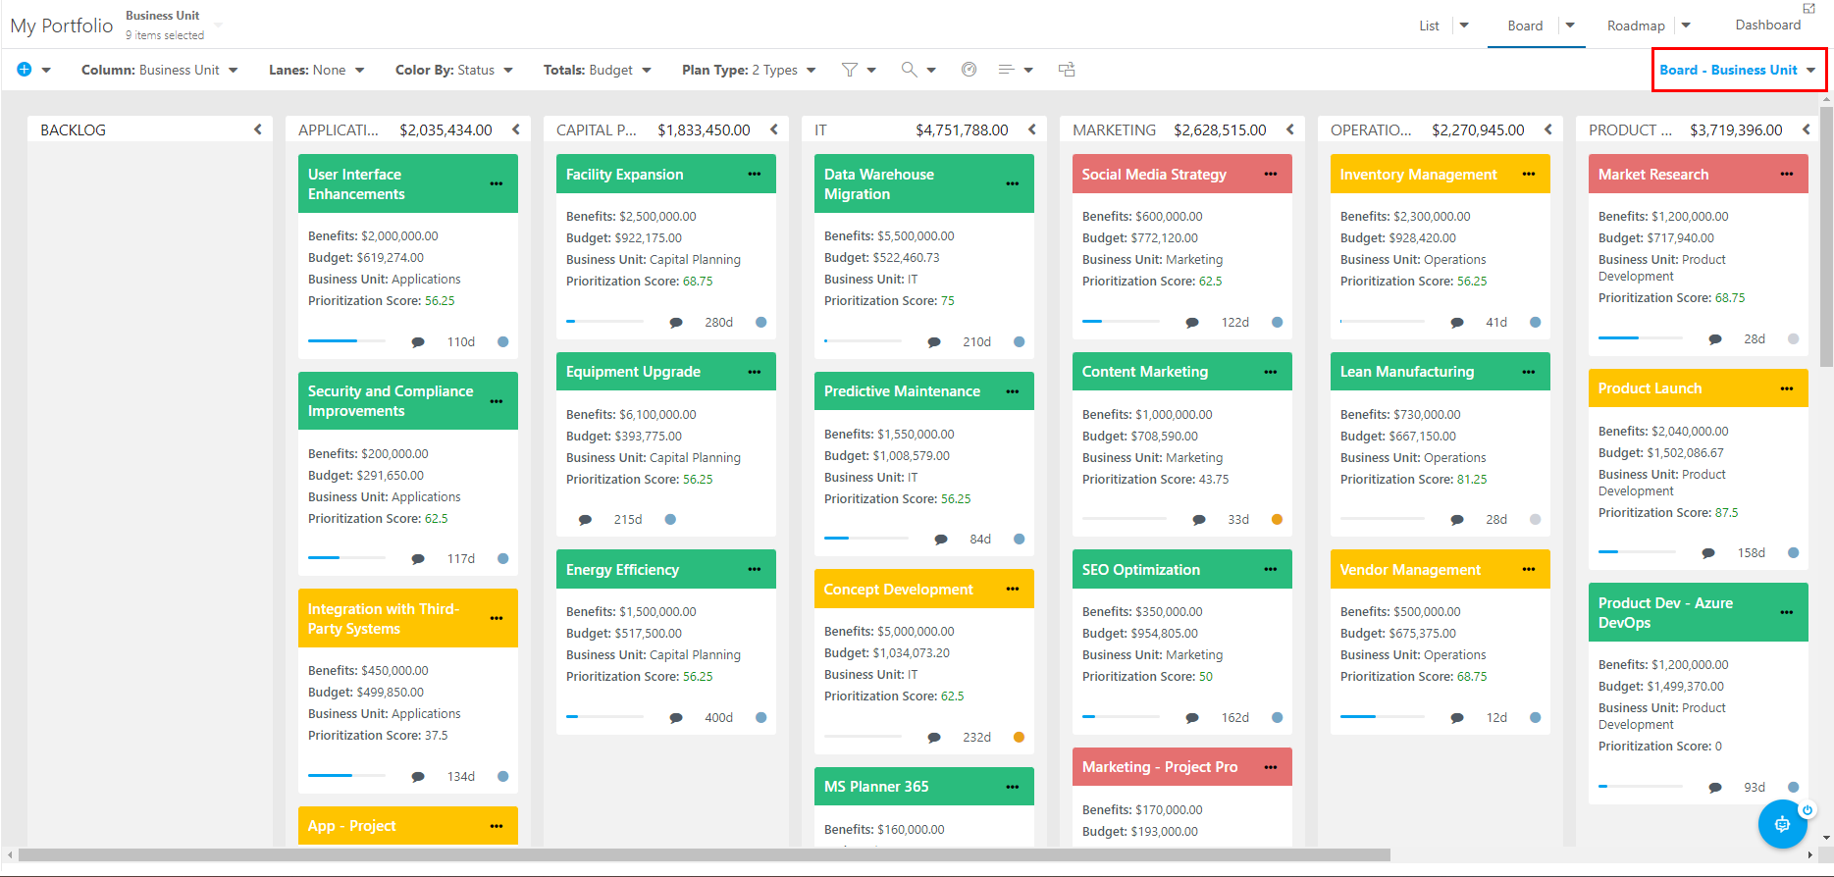Switch to the Roadmap view tab
1834x877 pixels.
coord(1636,26)
